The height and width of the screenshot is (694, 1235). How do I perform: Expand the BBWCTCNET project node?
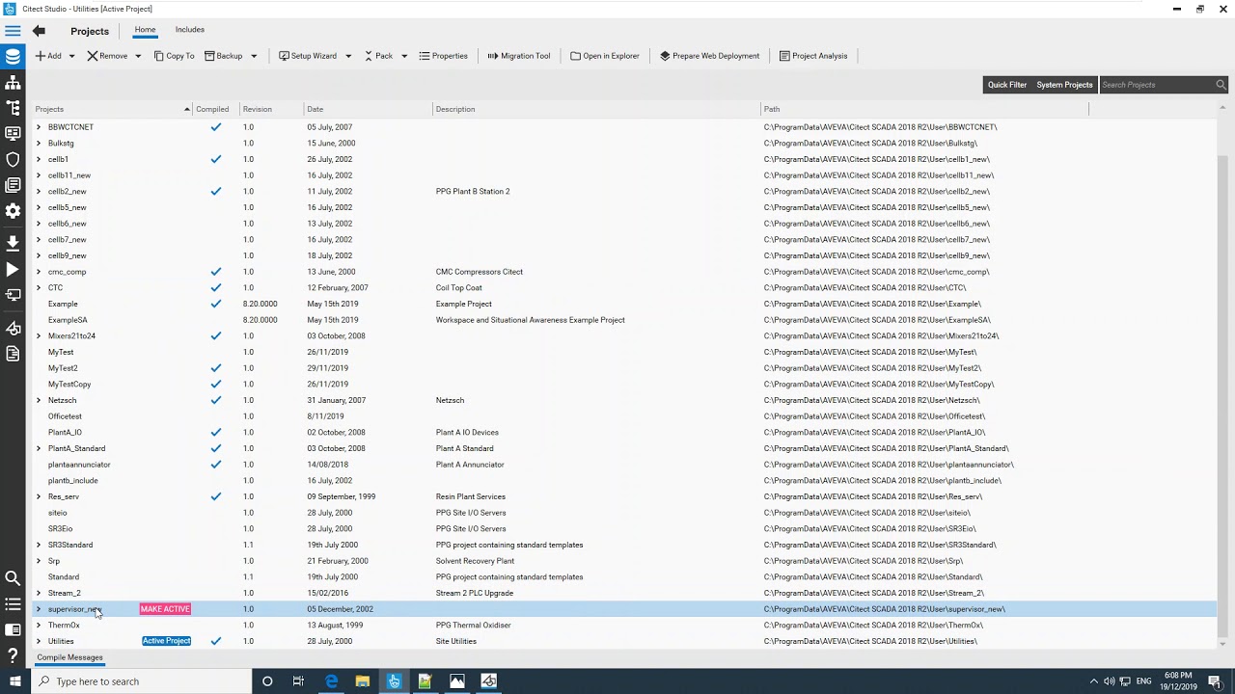point(39,127)
